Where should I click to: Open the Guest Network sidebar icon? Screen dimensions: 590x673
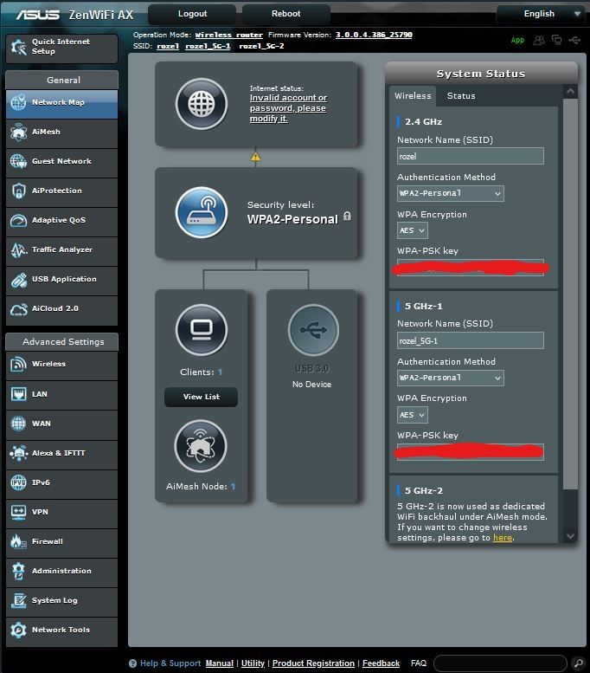(18, 161)
